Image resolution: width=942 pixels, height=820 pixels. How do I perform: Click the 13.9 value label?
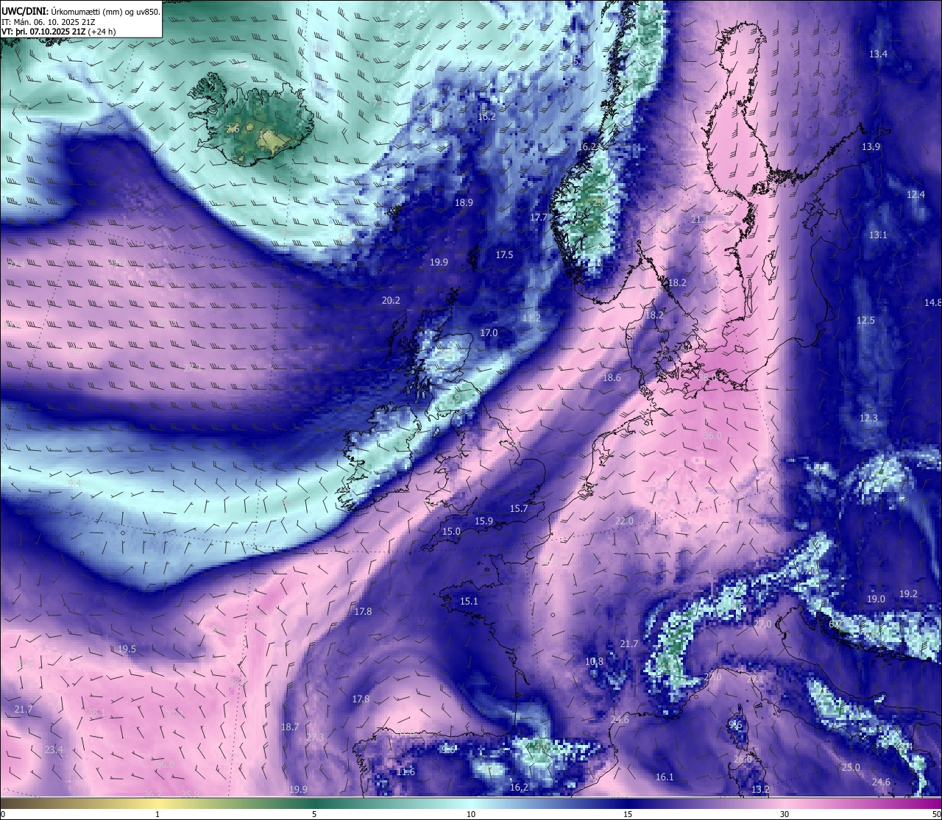[871, 147]
